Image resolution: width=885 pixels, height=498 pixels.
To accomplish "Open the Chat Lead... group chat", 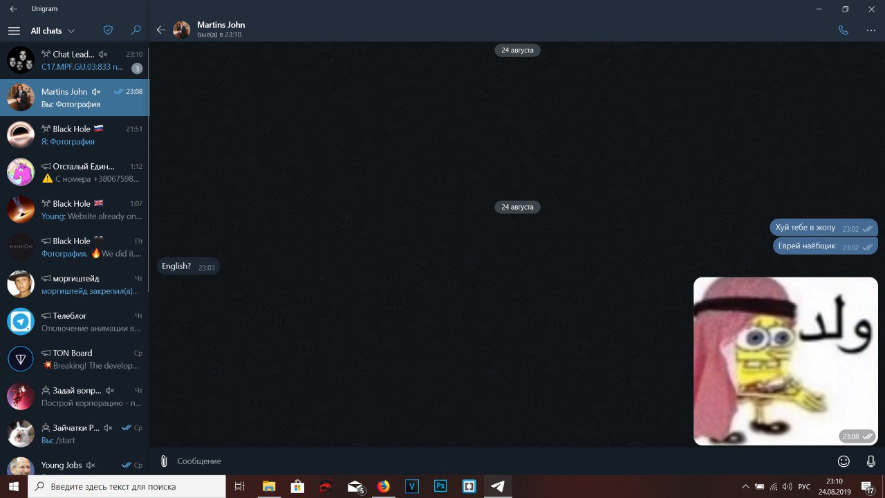I will pyautogui.click(x=75, y=60).
